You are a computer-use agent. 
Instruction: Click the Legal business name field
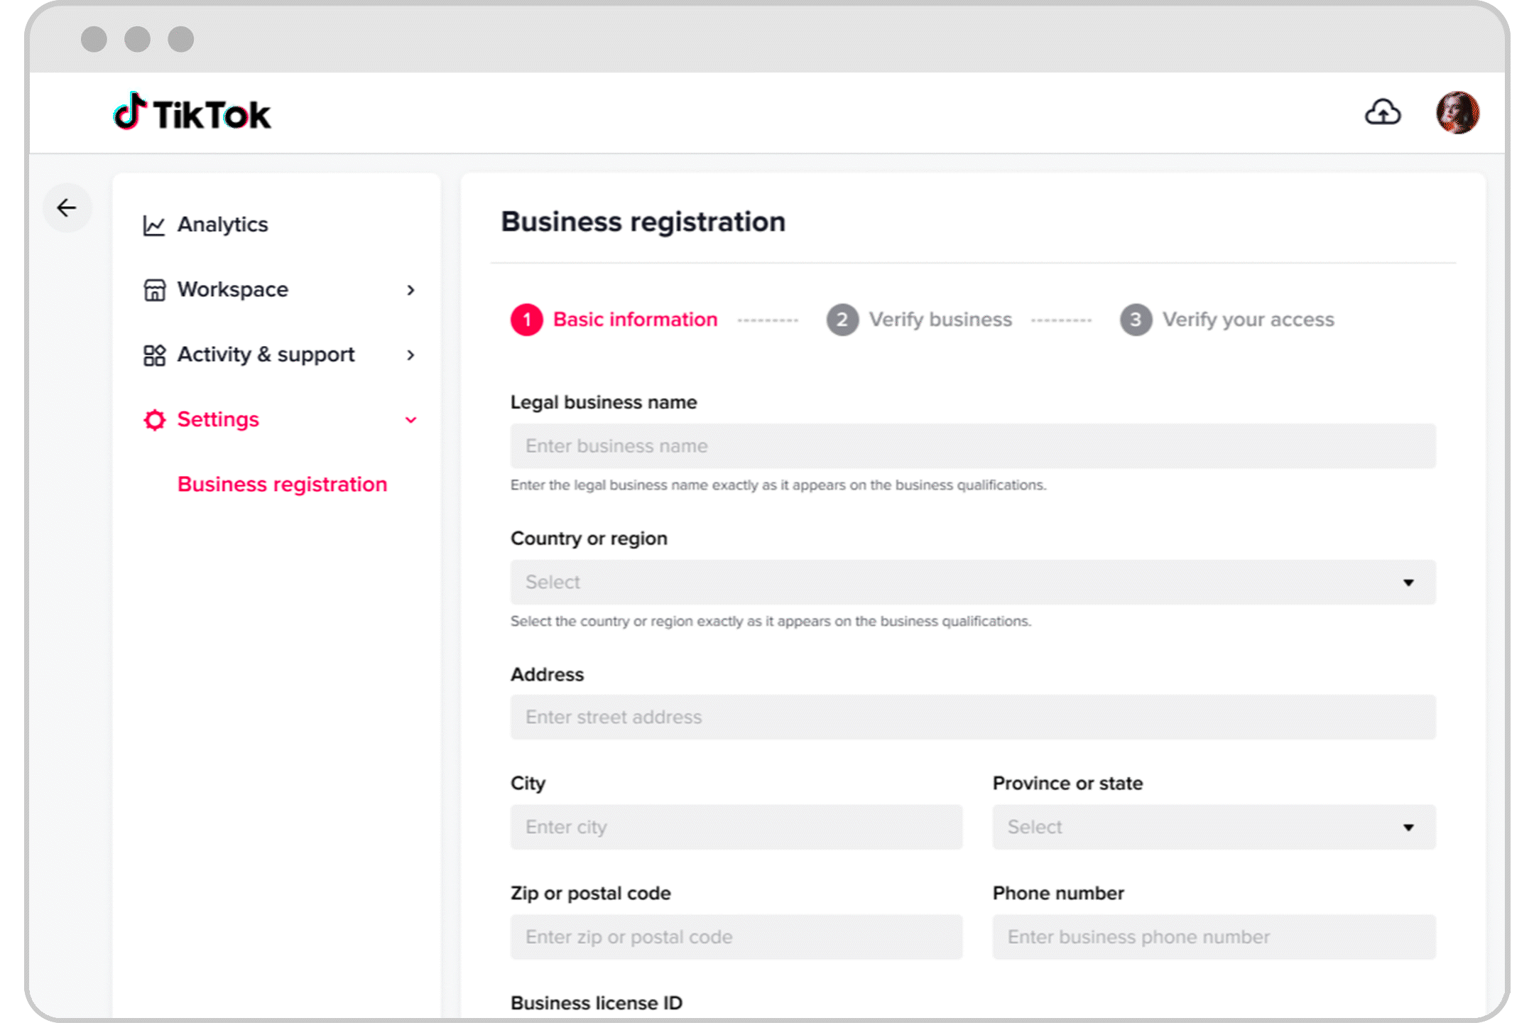(972, 446)
